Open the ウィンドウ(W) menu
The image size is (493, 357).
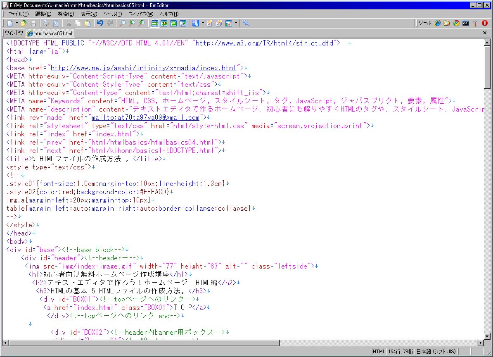coord(140,14)
